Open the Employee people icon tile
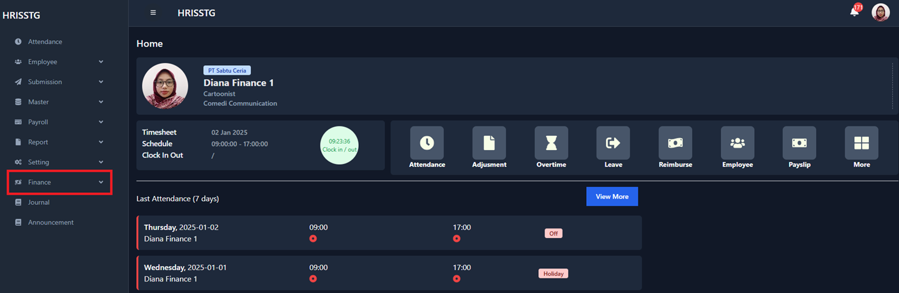The image size is (899, 293). click(x=737, y=143)
